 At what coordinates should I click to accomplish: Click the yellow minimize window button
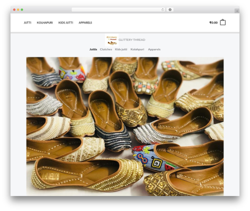18,10
